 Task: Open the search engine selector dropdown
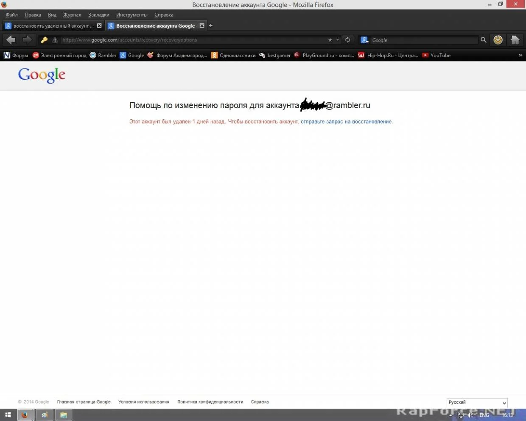pyautogui.click(x=364, y=40)
